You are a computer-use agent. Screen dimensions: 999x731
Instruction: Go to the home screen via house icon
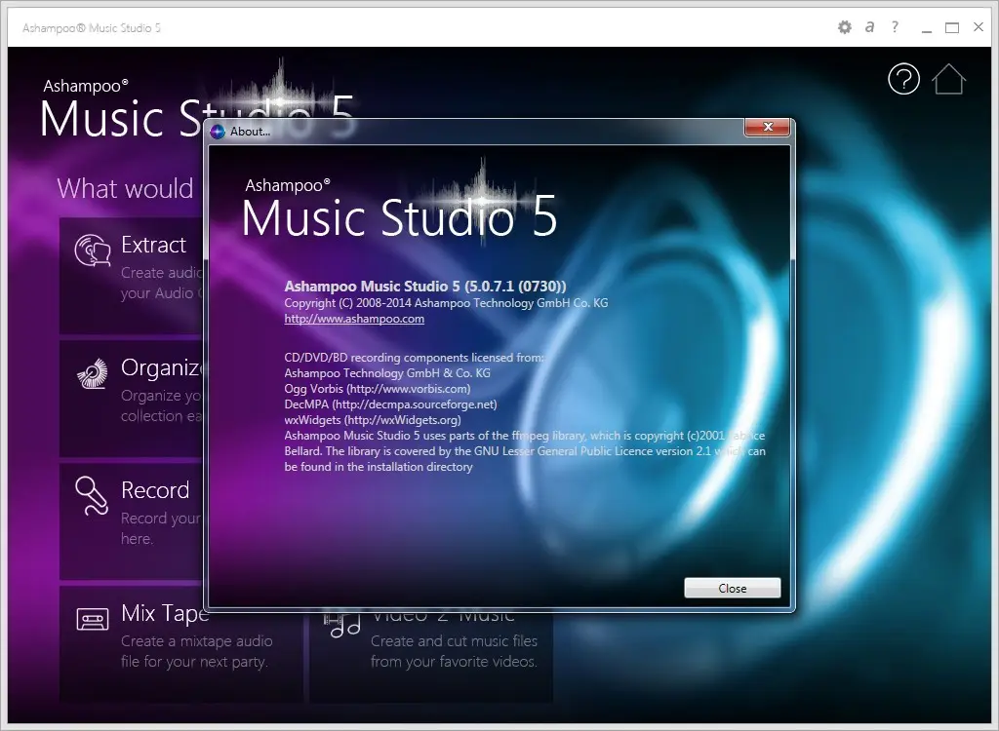pos(948,79)
